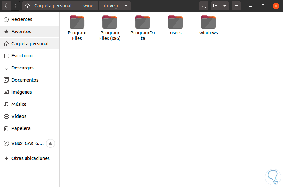Click the sidebar Carpeta personal house icon
This screenshot has width=283, height=187.
coord(6,44)
